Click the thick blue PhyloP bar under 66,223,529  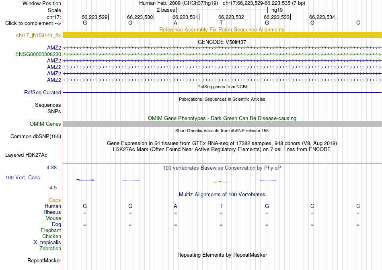click(x=85, y=180)
